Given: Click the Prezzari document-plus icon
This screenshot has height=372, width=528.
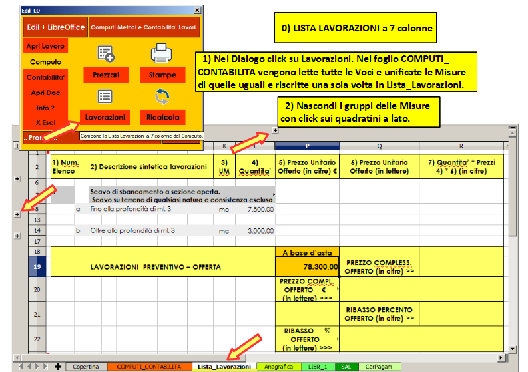Looking at the screenshot, I should tap(106, 53).
